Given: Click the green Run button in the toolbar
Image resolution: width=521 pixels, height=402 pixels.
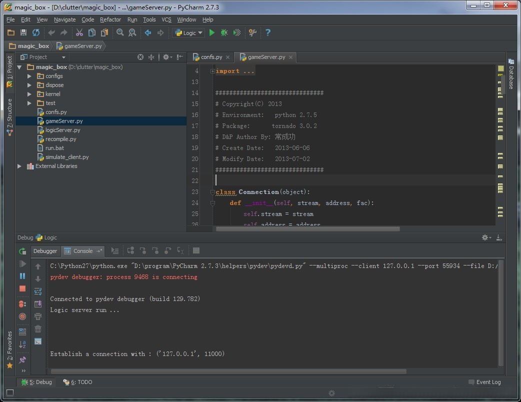Looking at the screenshot, I should [x=212, y=32].
